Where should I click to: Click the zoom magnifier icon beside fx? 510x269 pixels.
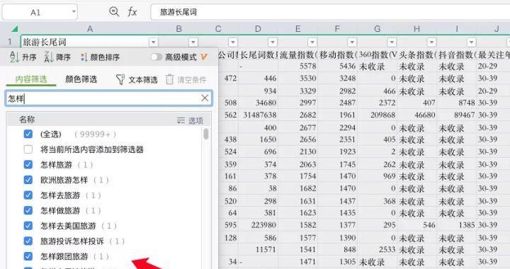[x=114, y=12]
